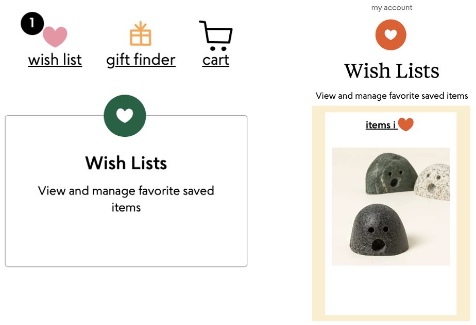Image resolution: width=476 pixels, height=325 pixels.
Task: Click the stone figurines product thumbnail
Action: tap(390, 206)
